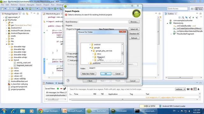
Task: Open the verbose log level dropdown
Action: 180,89
